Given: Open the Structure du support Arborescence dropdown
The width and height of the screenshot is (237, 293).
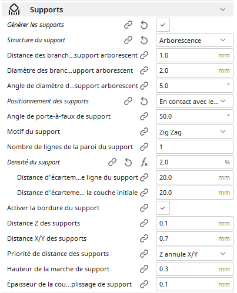Looking at the screenshot, I should (x=195, y=40).
